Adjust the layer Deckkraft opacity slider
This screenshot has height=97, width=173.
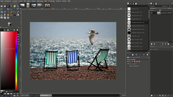tap(161, 8)
